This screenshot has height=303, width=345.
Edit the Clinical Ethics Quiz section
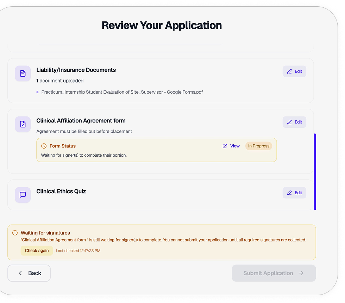[x=294, y=193]
